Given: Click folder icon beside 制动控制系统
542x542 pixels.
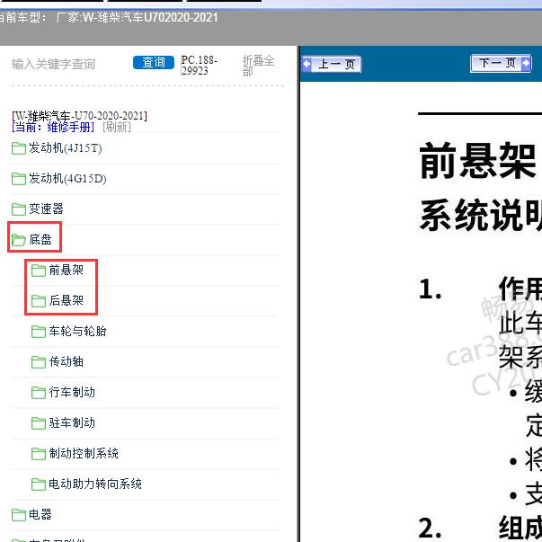Looking at the screenshot, I should click(39, 454).
